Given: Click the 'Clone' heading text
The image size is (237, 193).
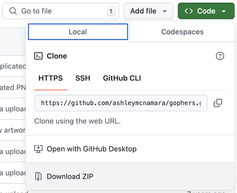Looking at the screenshot, I should [57, 56].
